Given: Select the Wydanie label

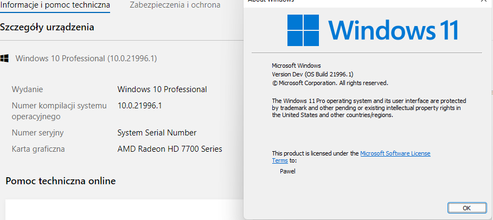Looking at the screenshot, I should point(27,89).
